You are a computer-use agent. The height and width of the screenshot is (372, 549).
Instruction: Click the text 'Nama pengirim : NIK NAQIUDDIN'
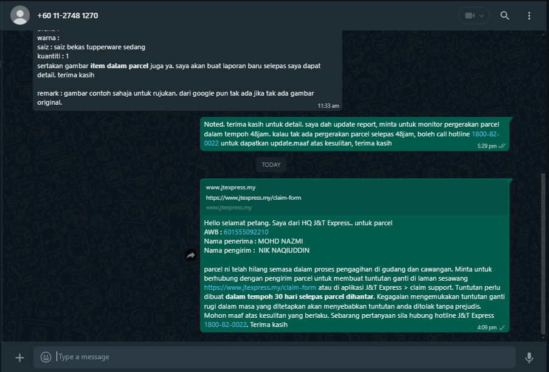point(257,250)
